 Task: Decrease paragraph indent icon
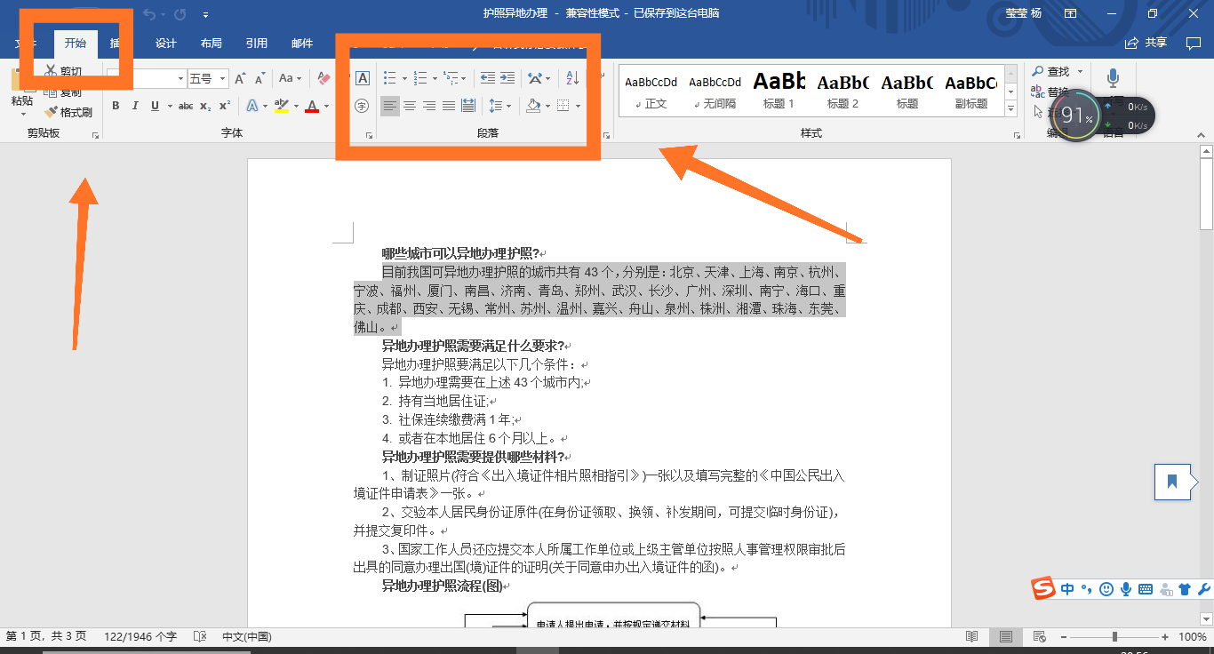click(x=488, y=79)
